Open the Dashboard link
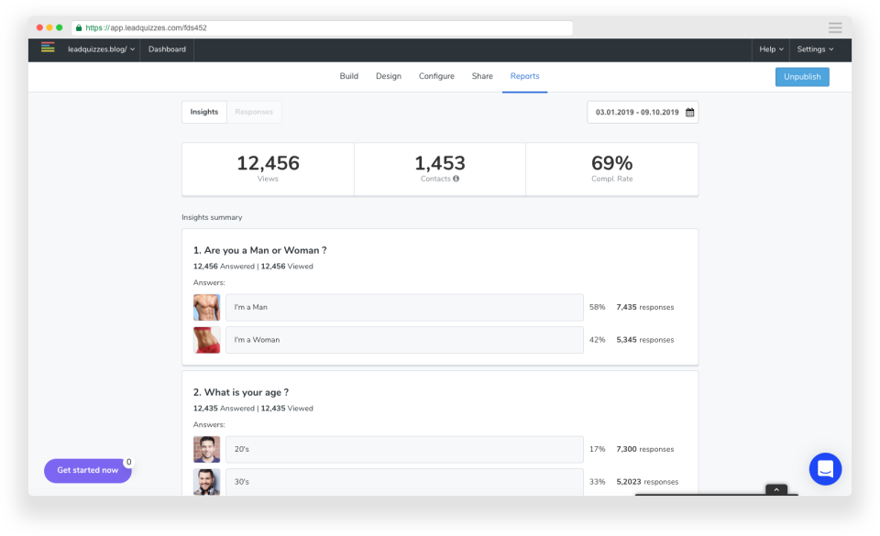This screenshot has height=536, width=880. (166, 49)
